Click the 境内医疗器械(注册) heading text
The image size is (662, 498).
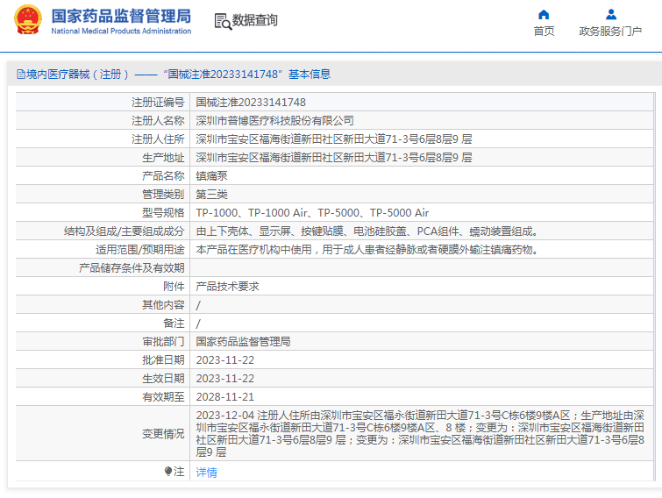[x=78, y=75]
